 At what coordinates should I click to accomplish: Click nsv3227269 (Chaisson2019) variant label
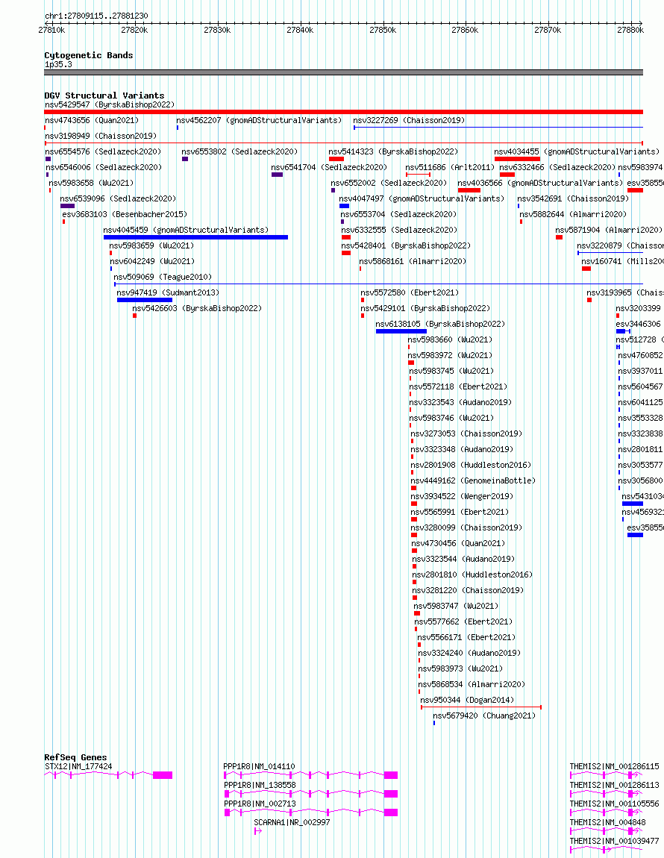(409, 120)
